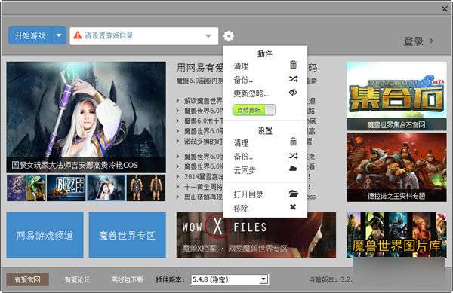
Task: Open the 集合石 banner
Action: [396, 96]
